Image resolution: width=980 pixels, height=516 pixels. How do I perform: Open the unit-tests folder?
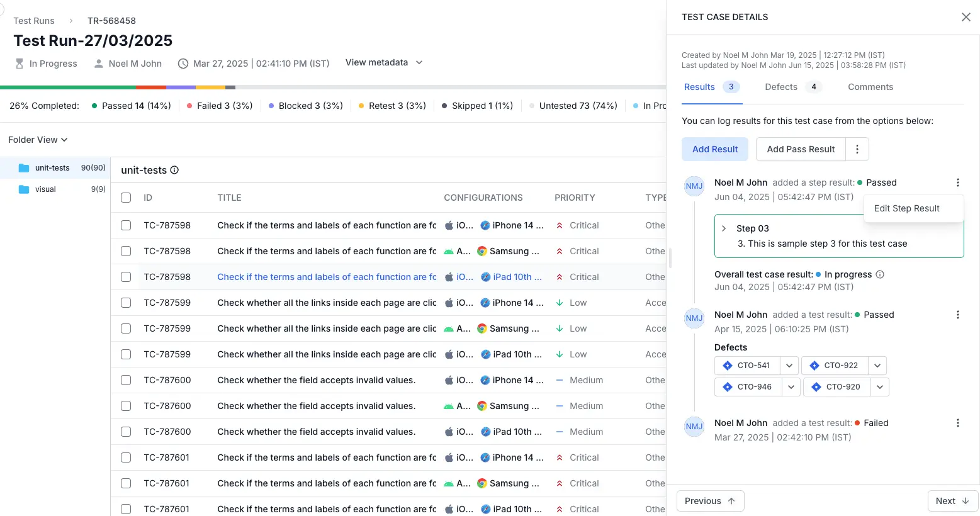pyautogui.click(x=52, y=168)
